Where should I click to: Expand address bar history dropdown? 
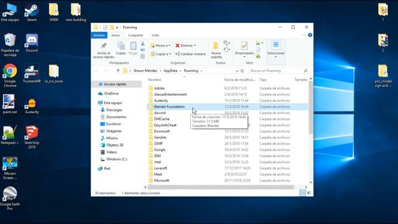click(237, 70)
